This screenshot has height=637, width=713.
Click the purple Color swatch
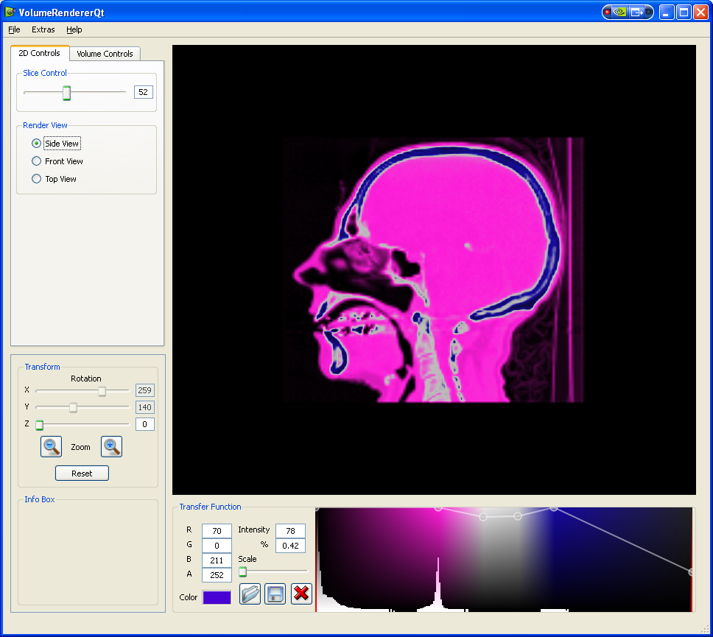[217, 597]
